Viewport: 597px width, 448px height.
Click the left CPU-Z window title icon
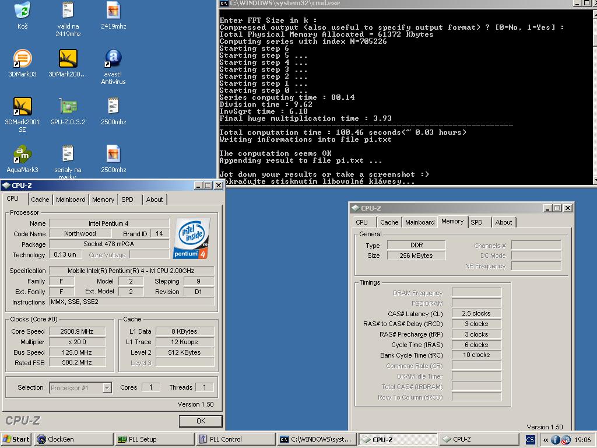click(6, 185)
